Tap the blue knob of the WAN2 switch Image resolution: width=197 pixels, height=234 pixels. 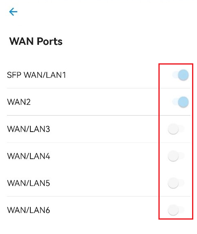[183, 102]
